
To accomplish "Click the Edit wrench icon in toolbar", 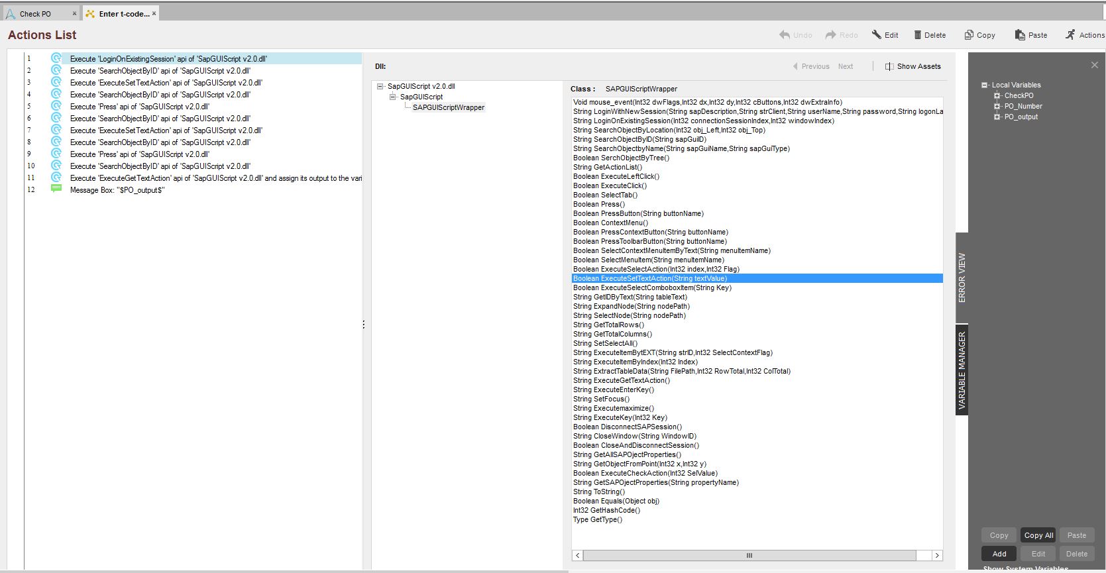I will coord(876,35).
